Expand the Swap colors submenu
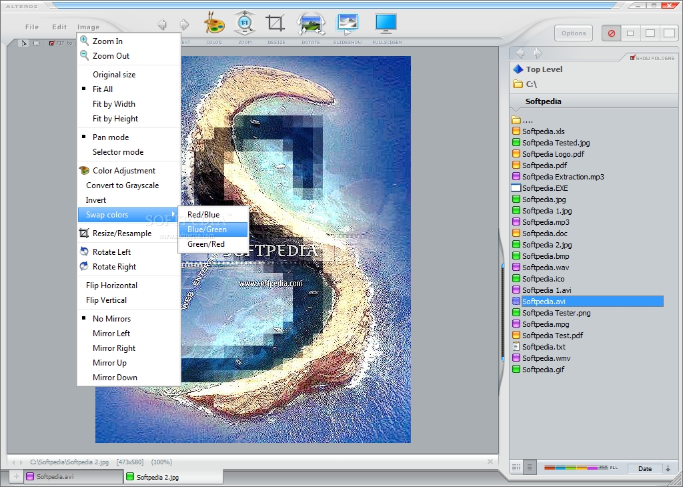 point(128,215)
